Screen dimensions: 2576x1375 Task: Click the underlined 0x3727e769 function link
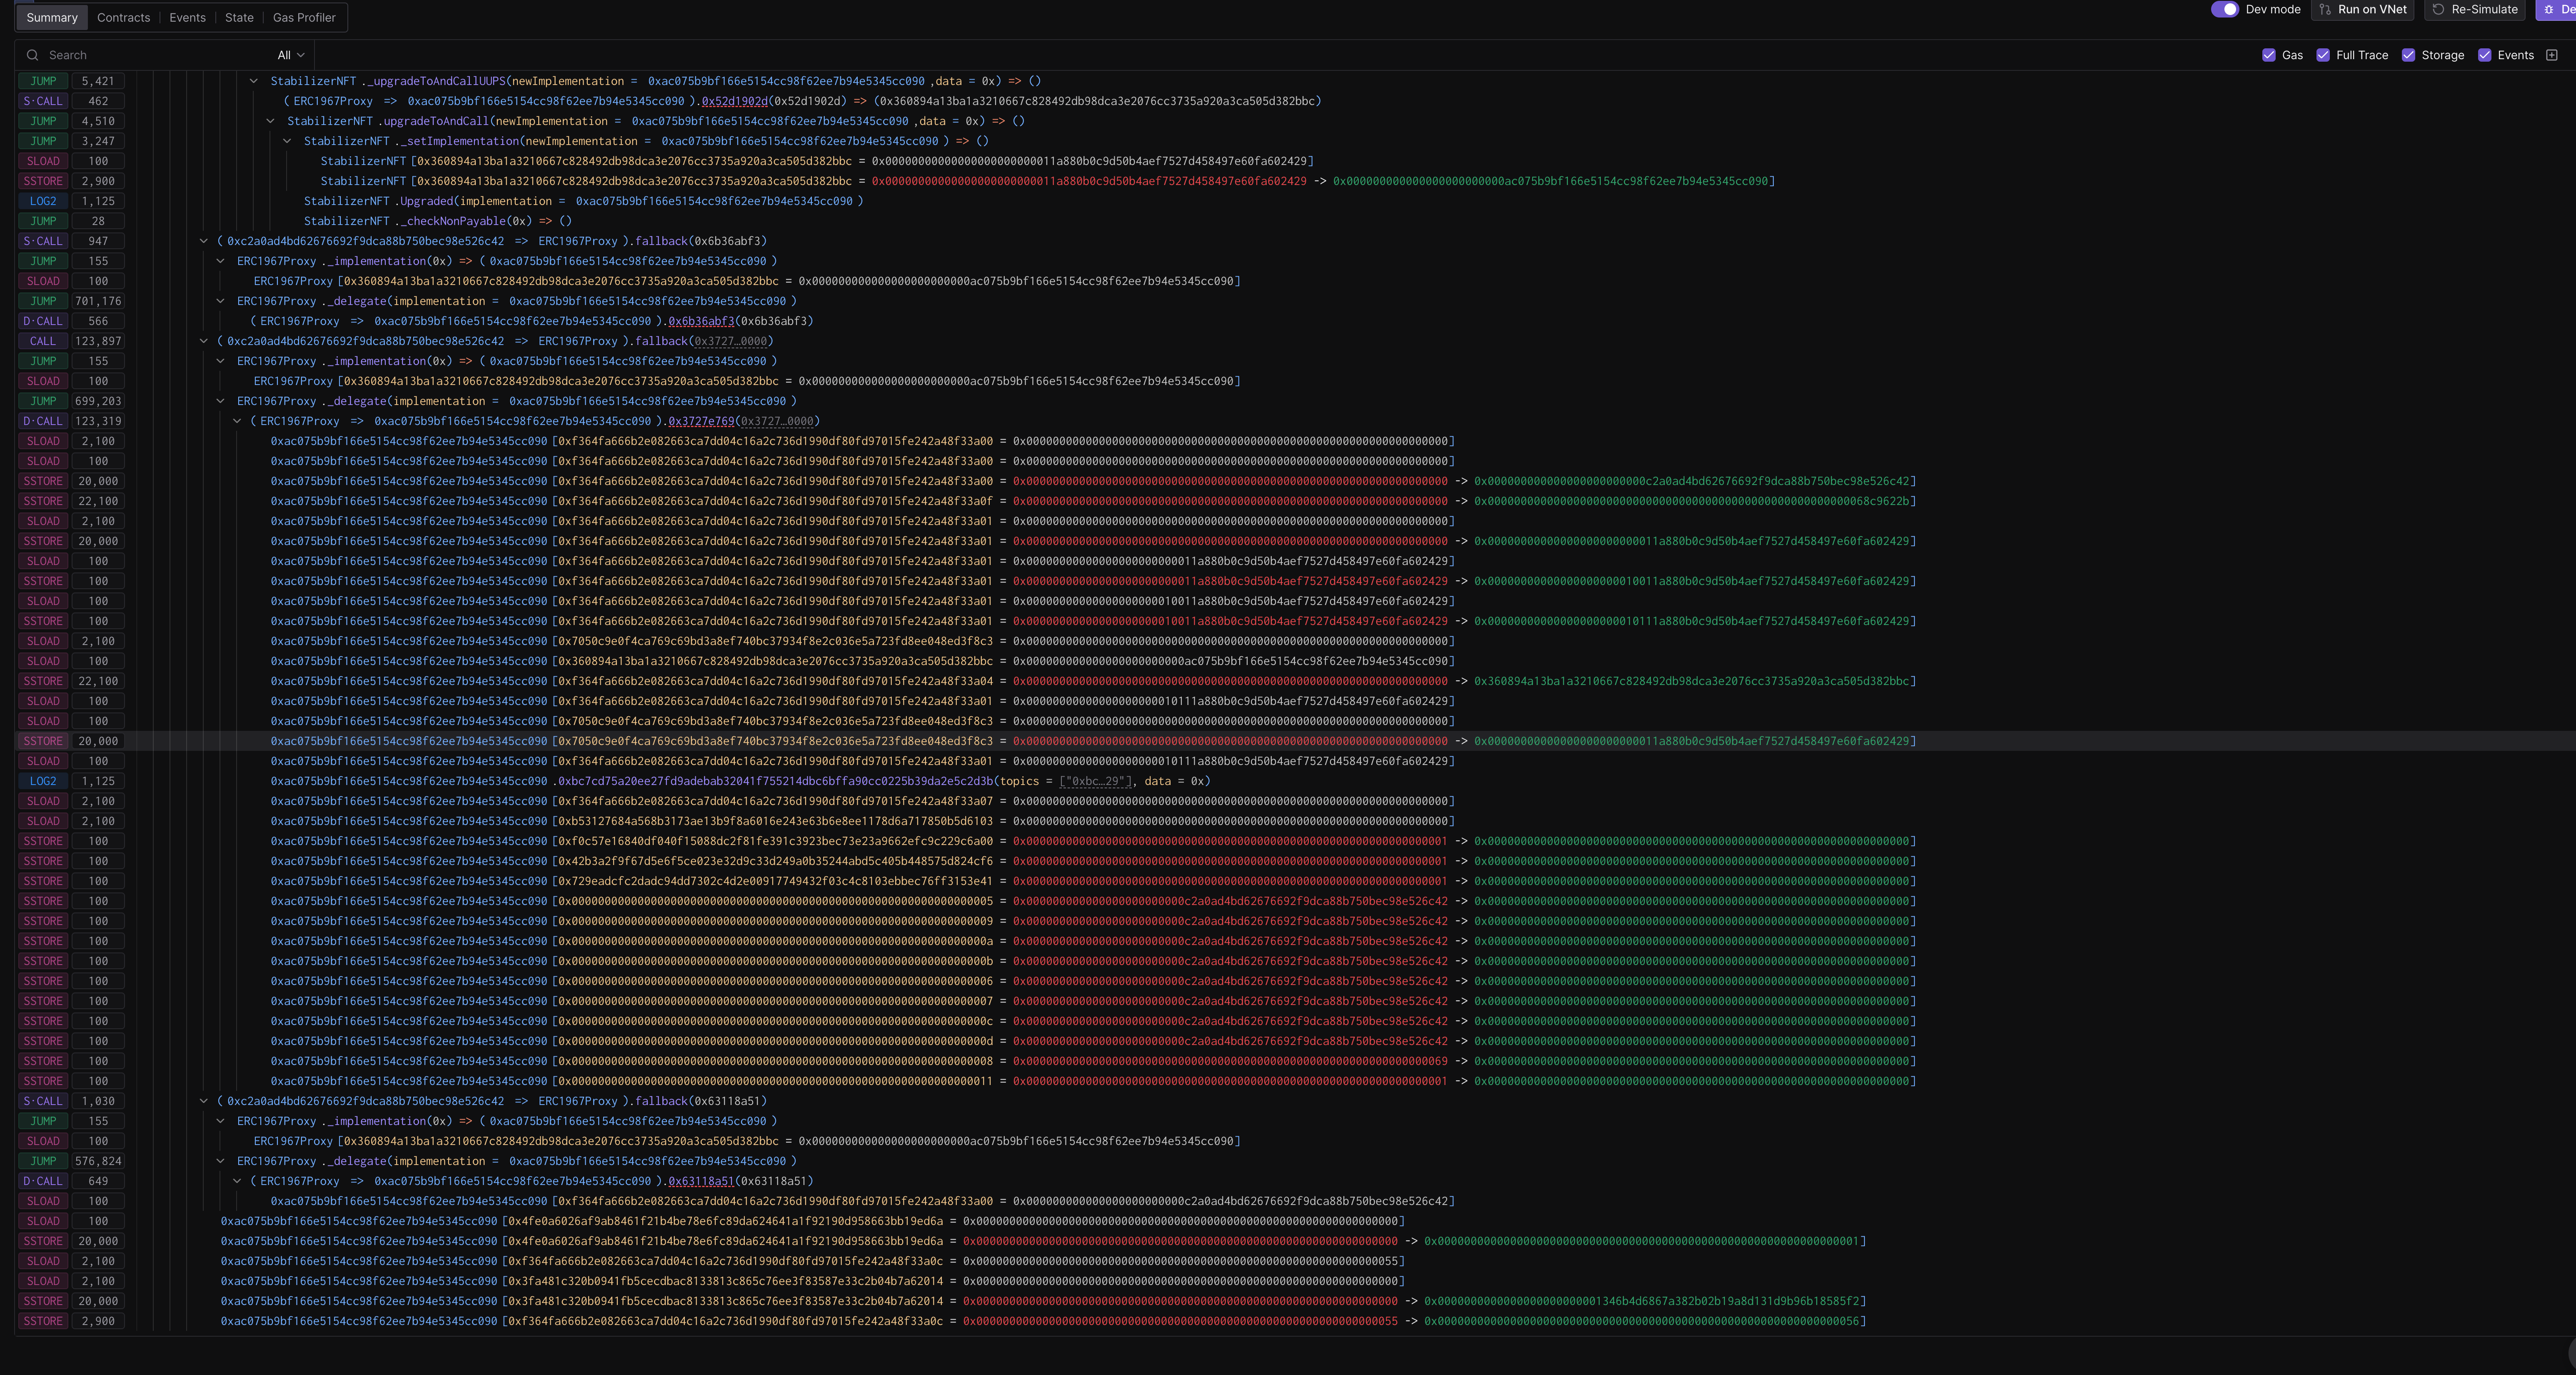701,421
